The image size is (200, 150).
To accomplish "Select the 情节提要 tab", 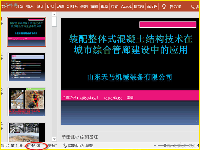I will pos(139,6).
